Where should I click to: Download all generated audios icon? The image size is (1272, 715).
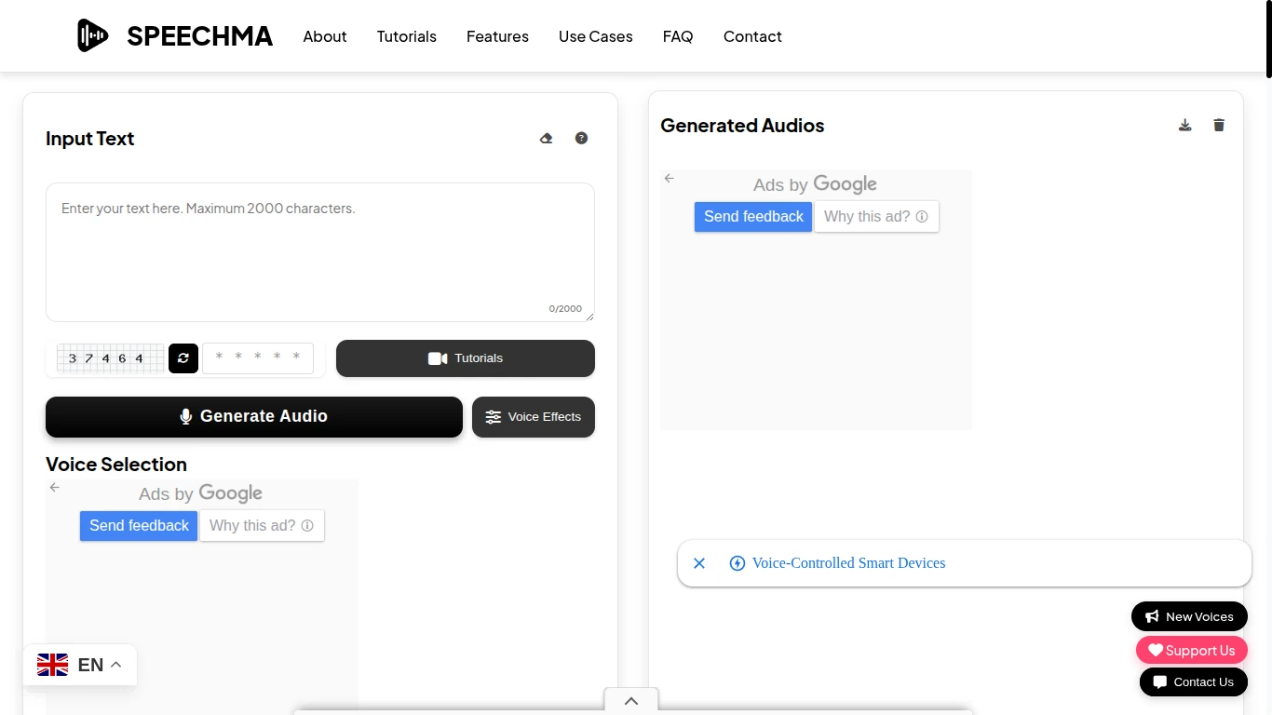point(1185,125)
